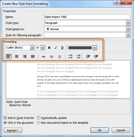
Task: Click the Cancel button
Action: coord(121,130)
